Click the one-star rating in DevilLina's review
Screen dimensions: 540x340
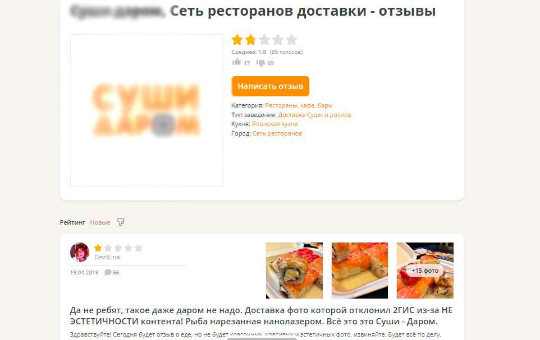(x=98, y=248)
